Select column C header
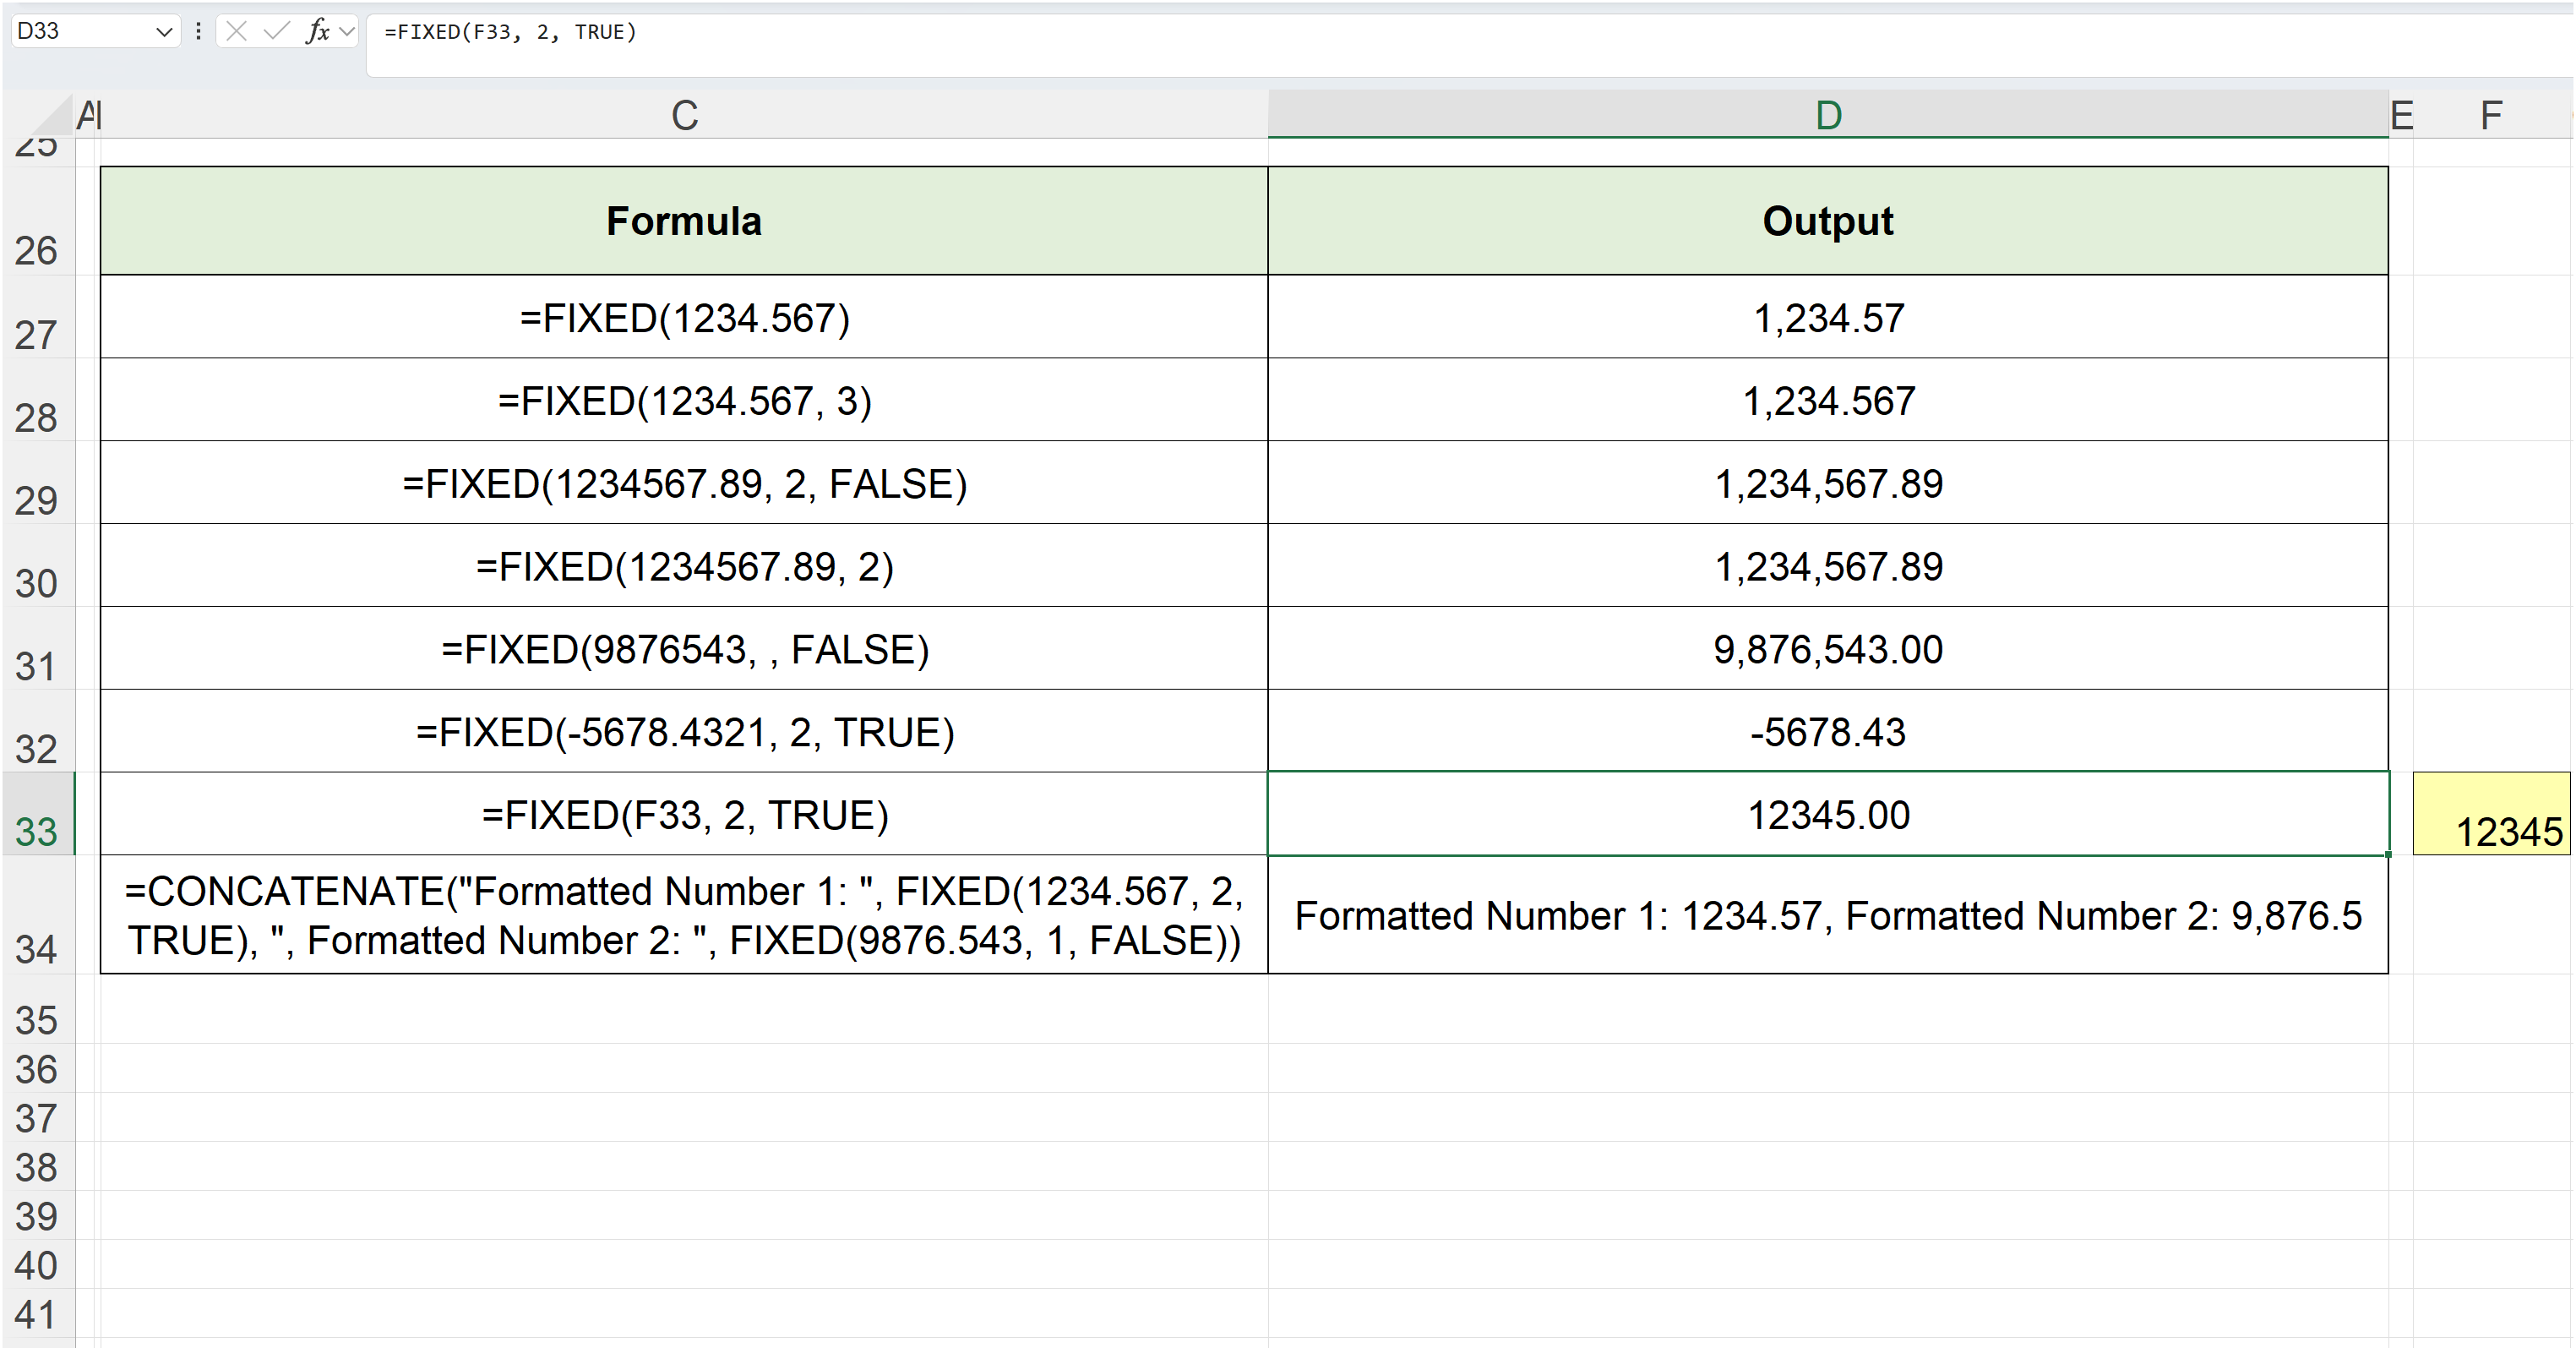Image resolution: width=2576 pixels, height=1348 pixels. tap(684, 115)
